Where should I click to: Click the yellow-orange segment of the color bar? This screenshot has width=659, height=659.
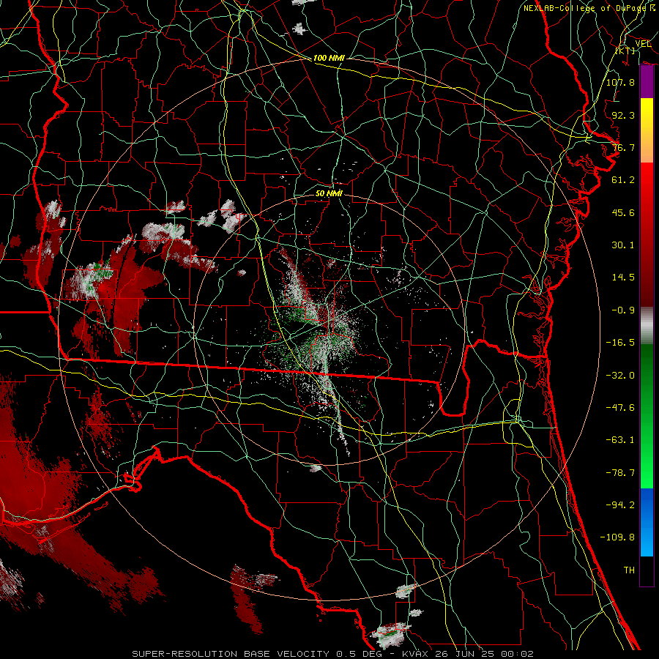(x=647, y=130)
